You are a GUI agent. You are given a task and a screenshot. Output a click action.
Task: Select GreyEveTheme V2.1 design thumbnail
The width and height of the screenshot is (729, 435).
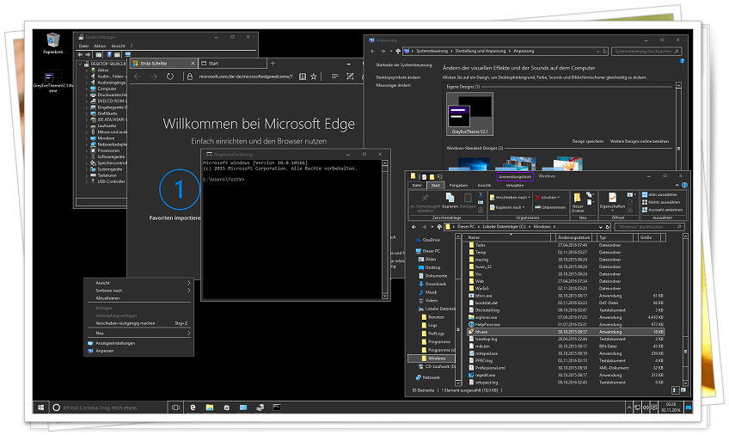[469, 113]
